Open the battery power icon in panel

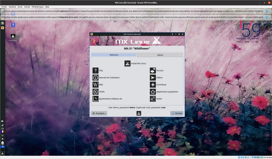pos(2,143)
